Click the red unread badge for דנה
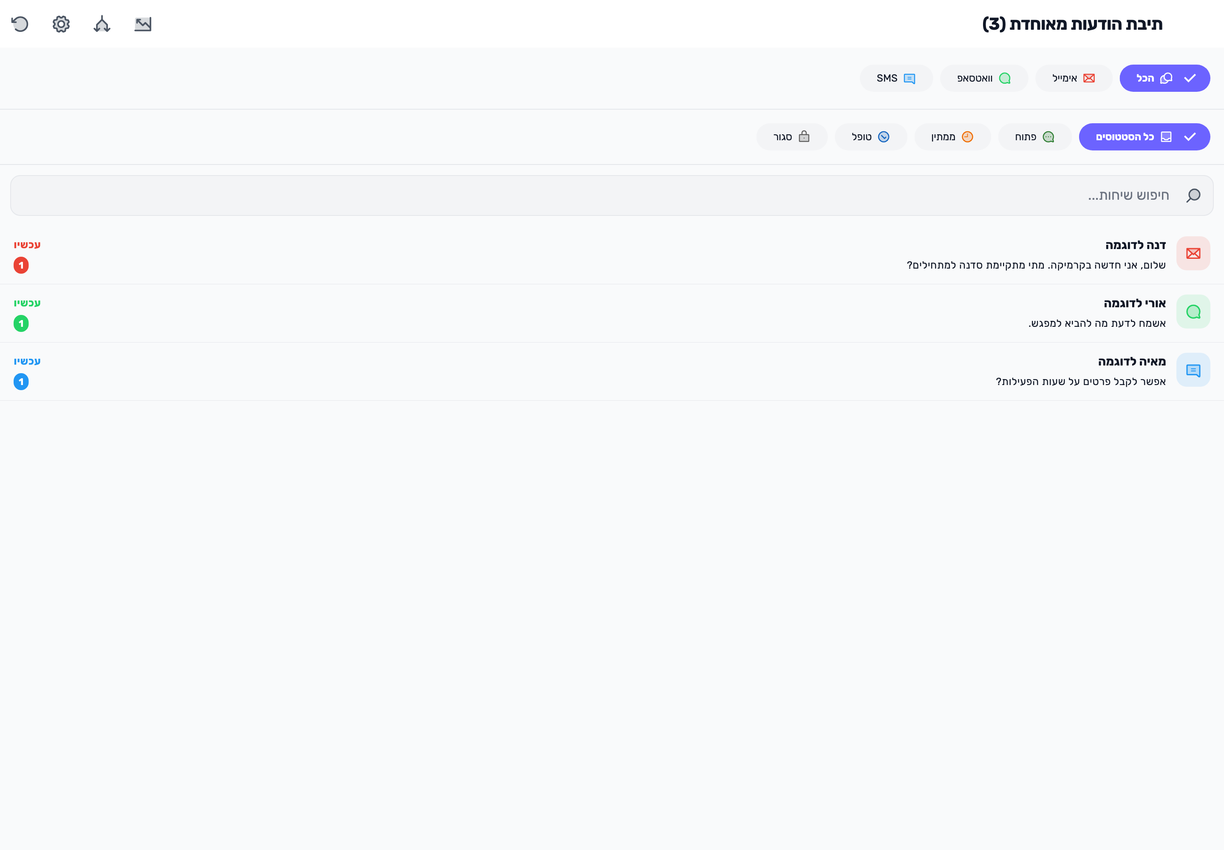 click(x=21, y=265)
